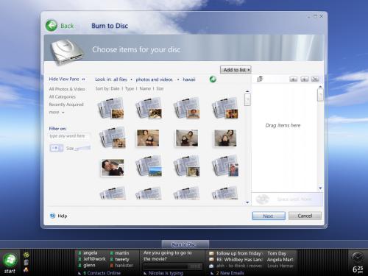
Task: Select the 'hawaii' breadcrumb
Action: pyautogui.click(x=189, y=79)
